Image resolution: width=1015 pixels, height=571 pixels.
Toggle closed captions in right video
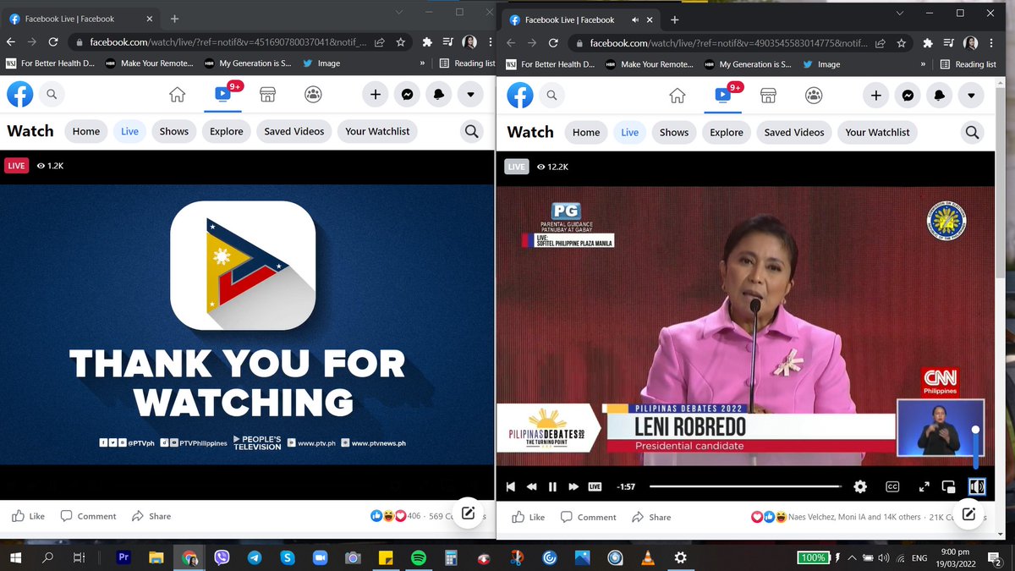(x=892, y=486)
